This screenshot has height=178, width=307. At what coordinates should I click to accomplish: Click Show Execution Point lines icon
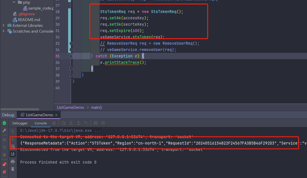coord(54,123)
